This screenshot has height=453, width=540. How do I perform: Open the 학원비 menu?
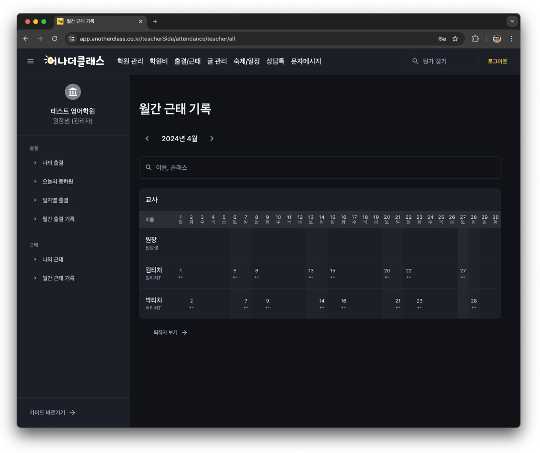pyautogui.click(x=159, y=61)
